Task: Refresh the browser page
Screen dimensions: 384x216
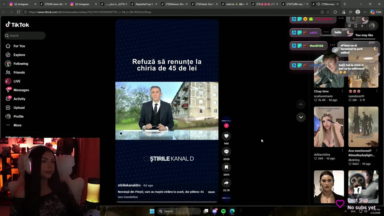Action: [x=18, y=12]
